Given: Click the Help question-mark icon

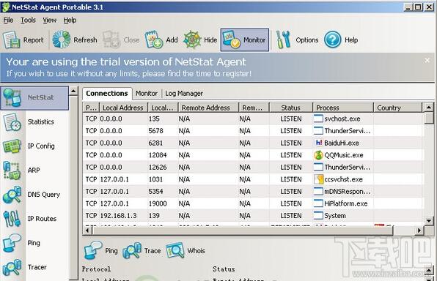Looking at the screenshot, I should [332, 40].
